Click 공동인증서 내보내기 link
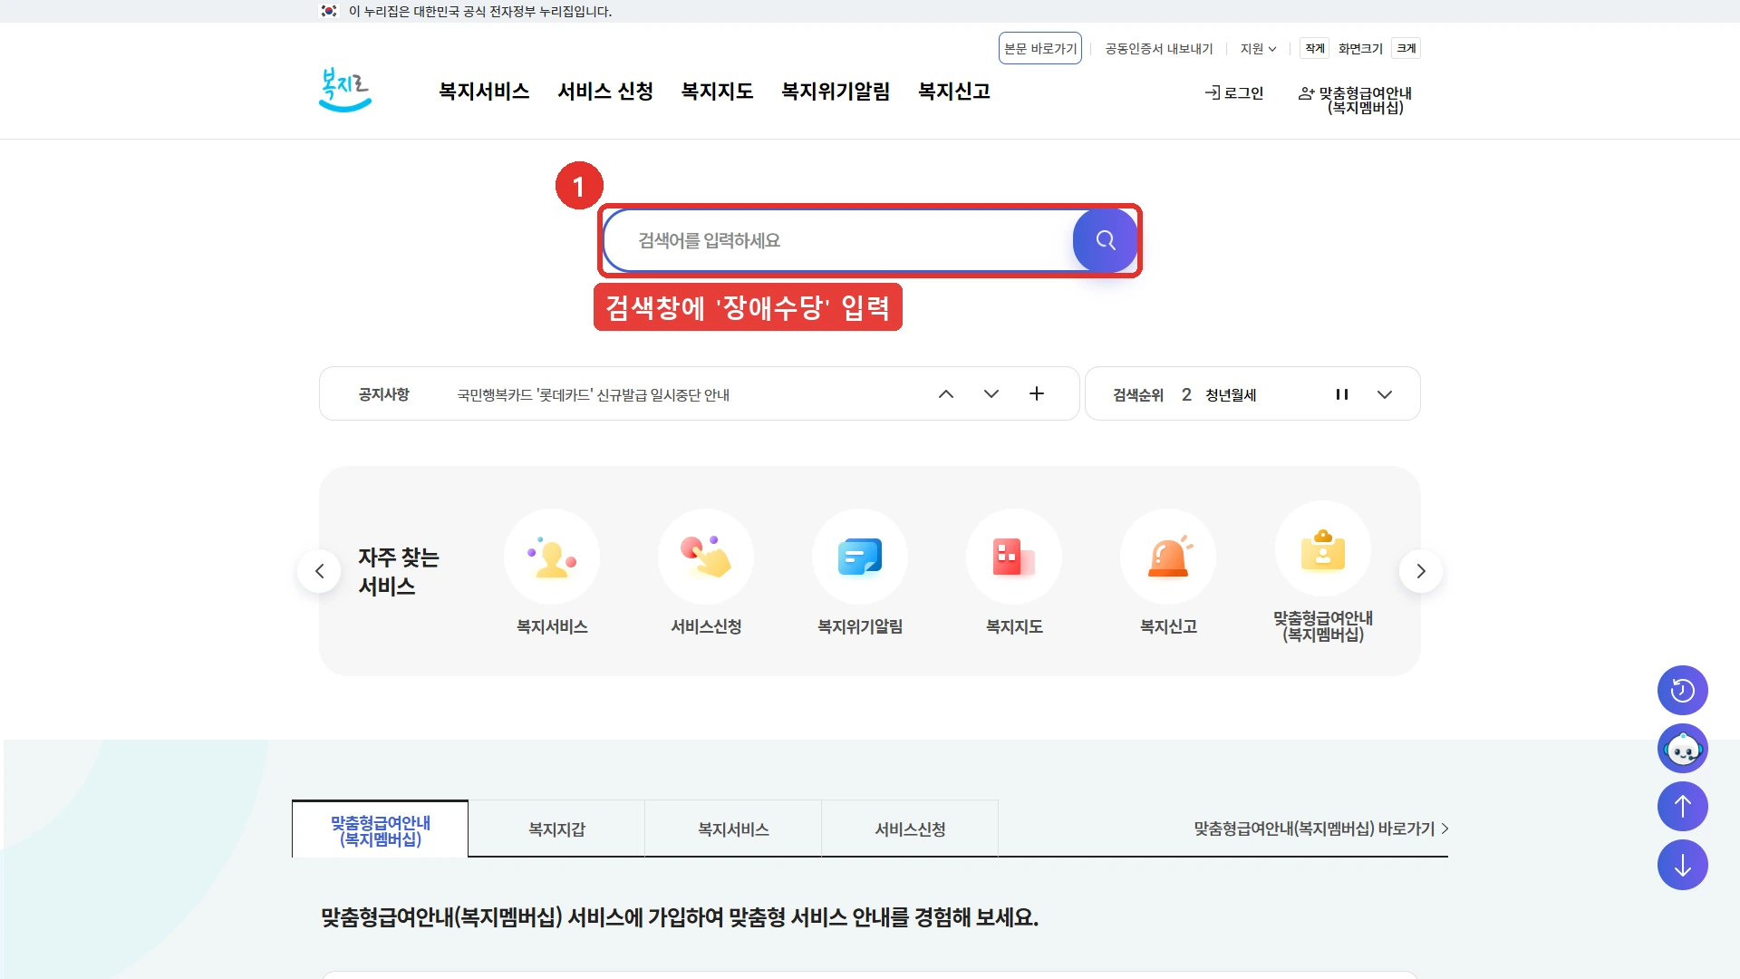This screenshot has height=979, width=1740. (1158, 49)
